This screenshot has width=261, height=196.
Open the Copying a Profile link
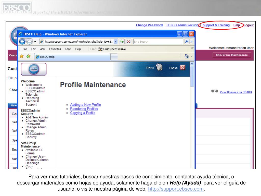click(x=83, y=113)
